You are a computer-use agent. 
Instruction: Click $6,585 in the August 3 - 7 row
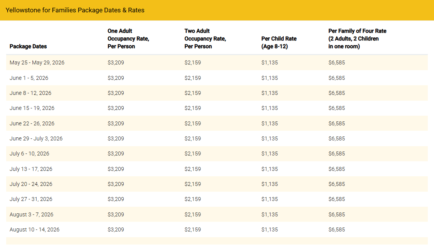[336, 214]
